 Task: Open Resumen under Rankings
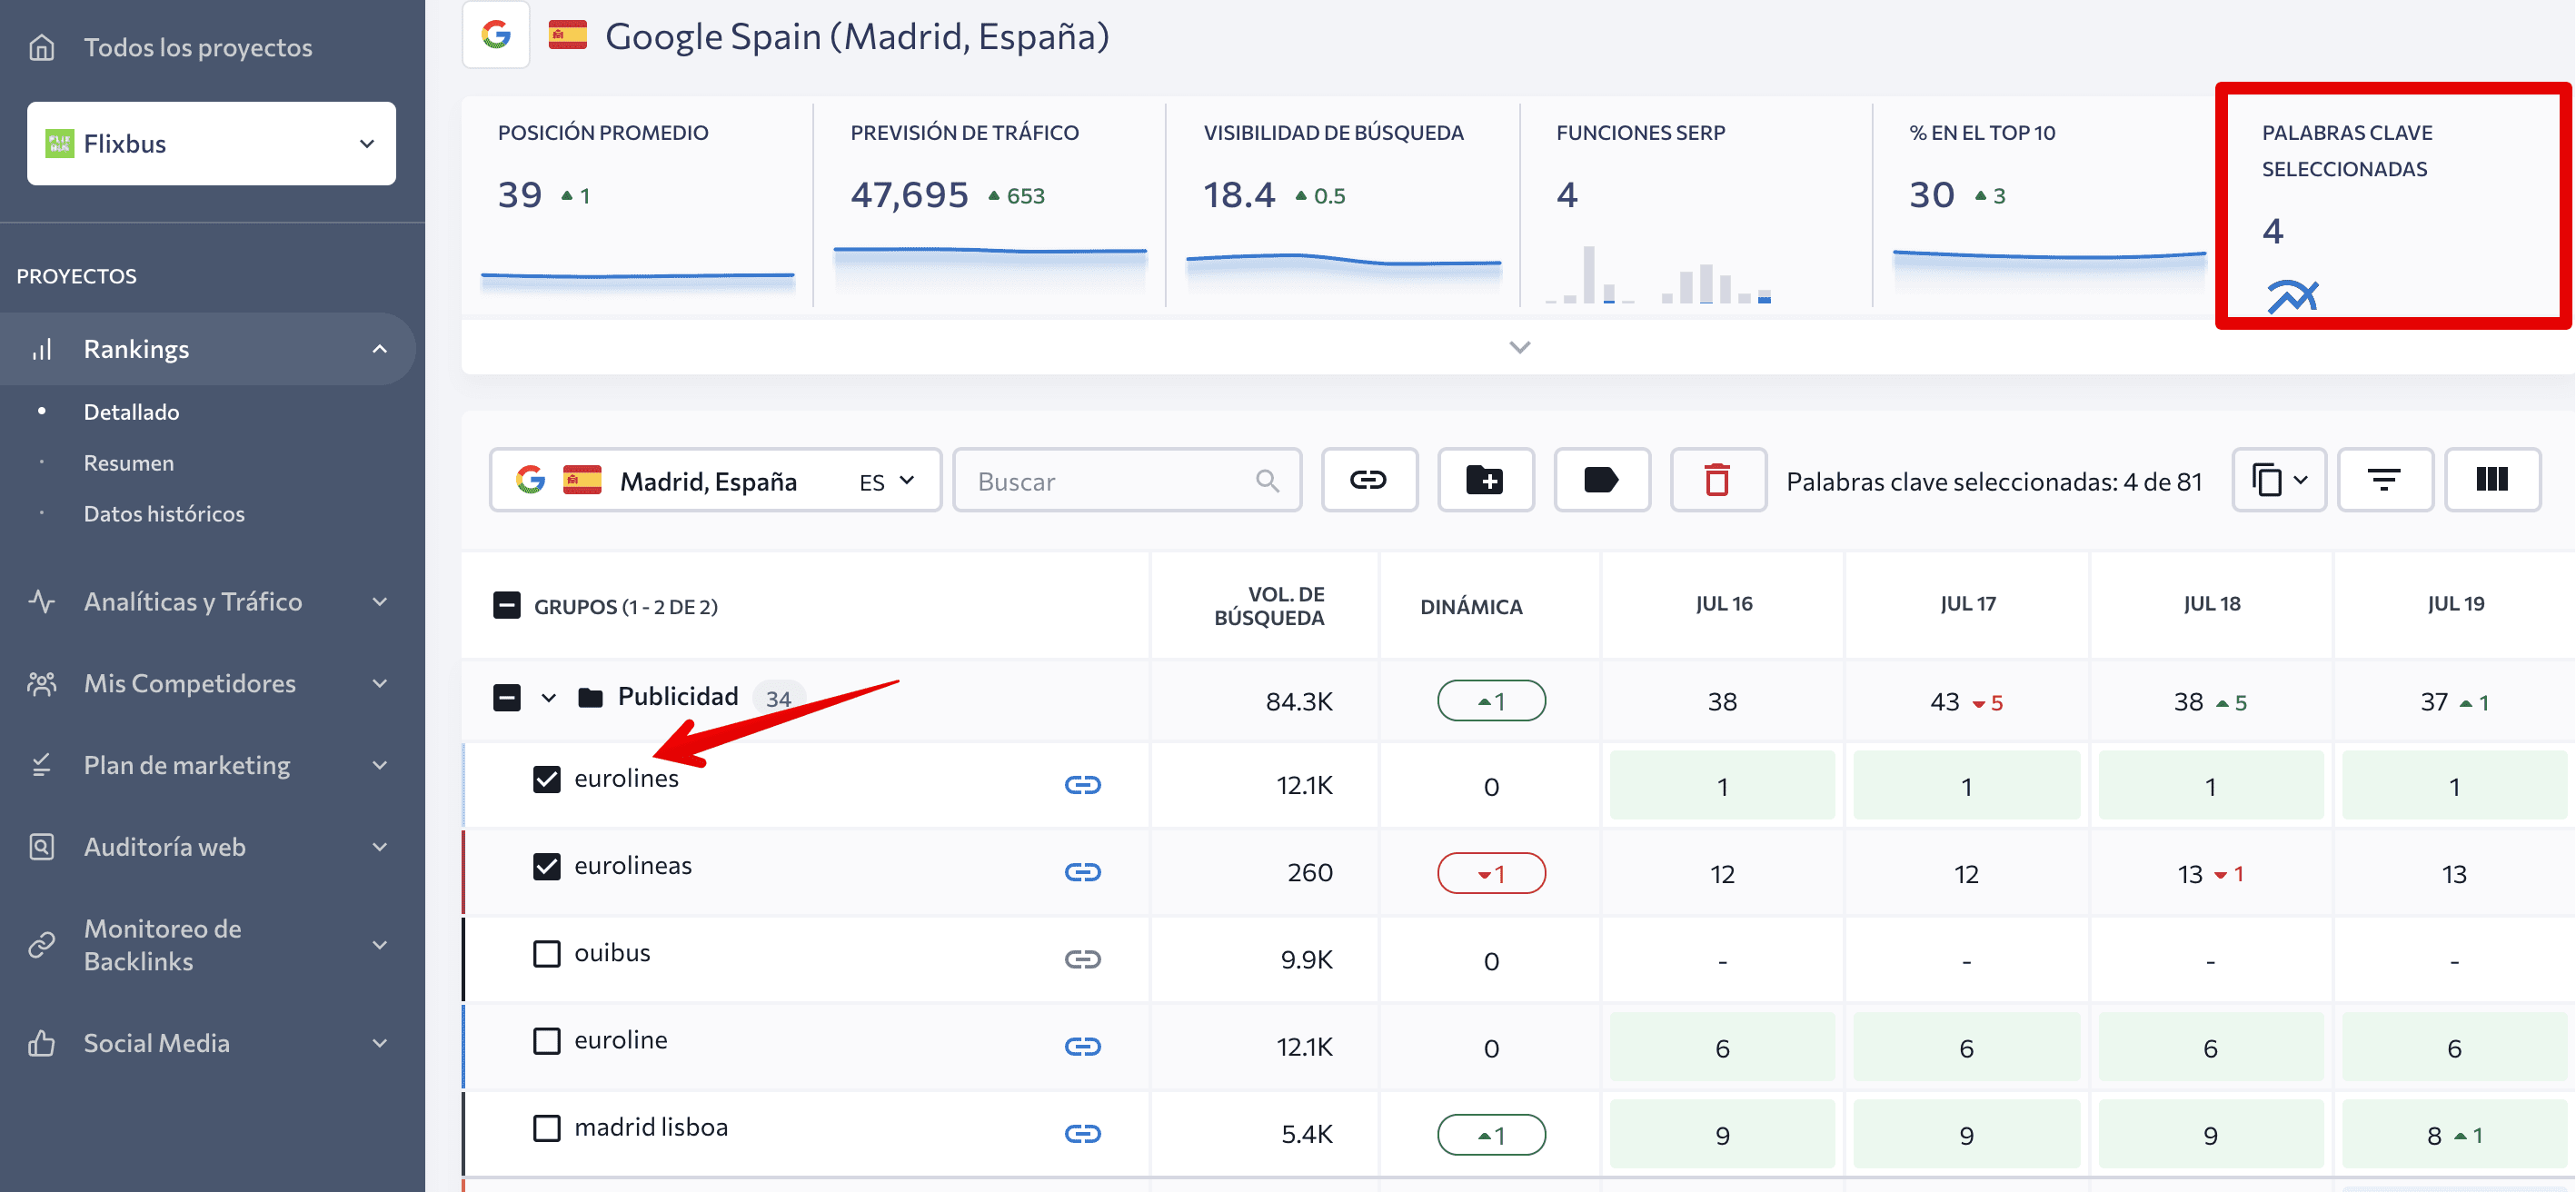(128, 462)
